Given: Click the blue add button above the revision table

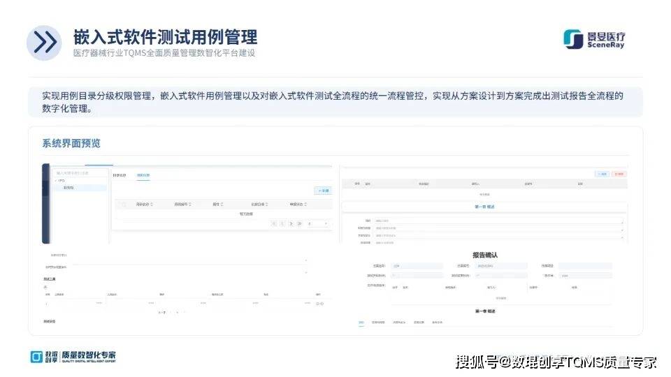Looking at the screenshot, I should click(x=603, y=174).
